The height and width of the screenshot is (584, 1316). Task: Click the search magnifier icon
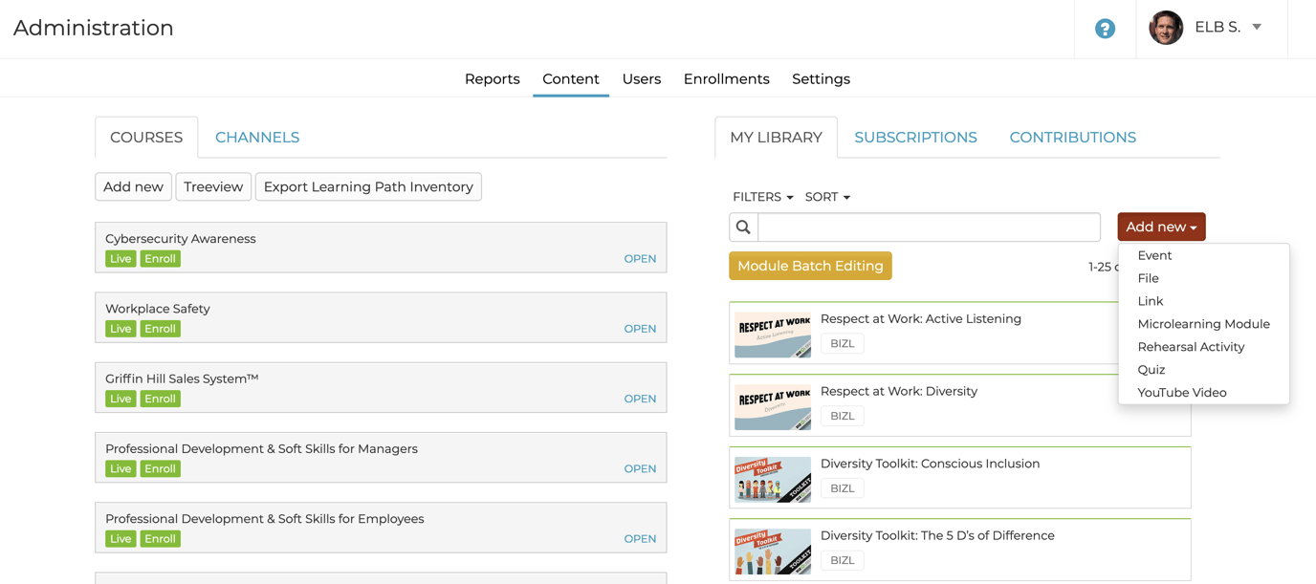point(743,227)
